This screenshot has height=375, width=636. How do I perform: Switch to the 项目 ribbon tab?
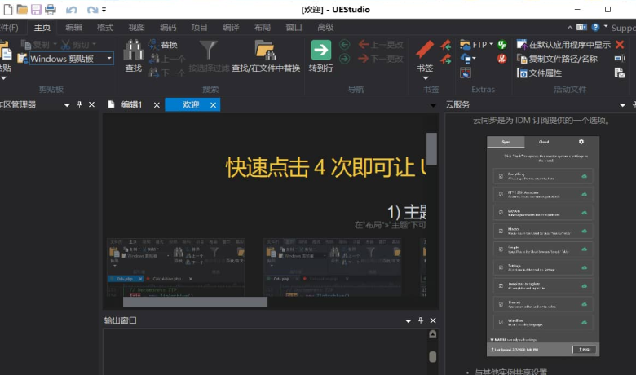click(199, 28)
